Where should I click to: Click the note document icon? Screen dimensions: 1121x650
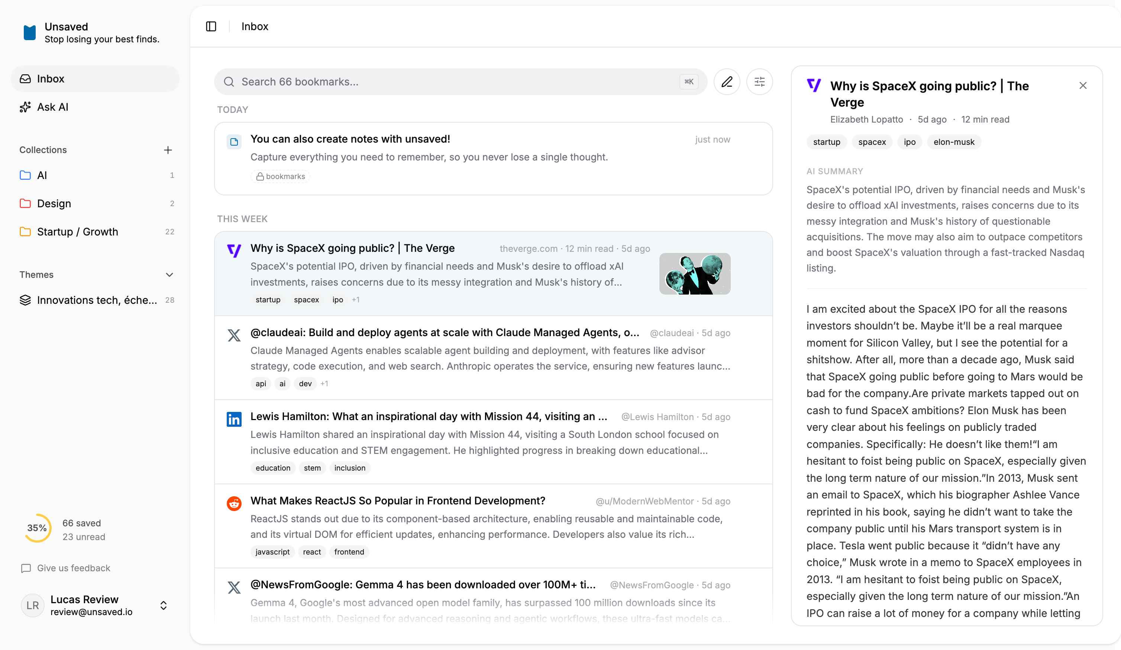point(234,142)
